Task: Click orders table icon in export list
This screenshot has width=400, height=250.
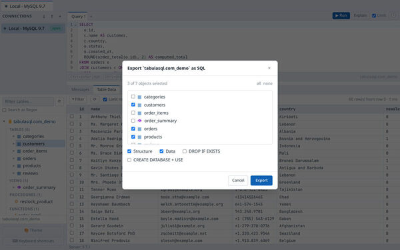Action: [139, 129]
